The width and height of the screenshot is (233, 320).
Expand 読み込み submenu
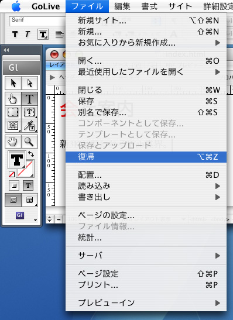pyautogui.click(x=146, y=186)
